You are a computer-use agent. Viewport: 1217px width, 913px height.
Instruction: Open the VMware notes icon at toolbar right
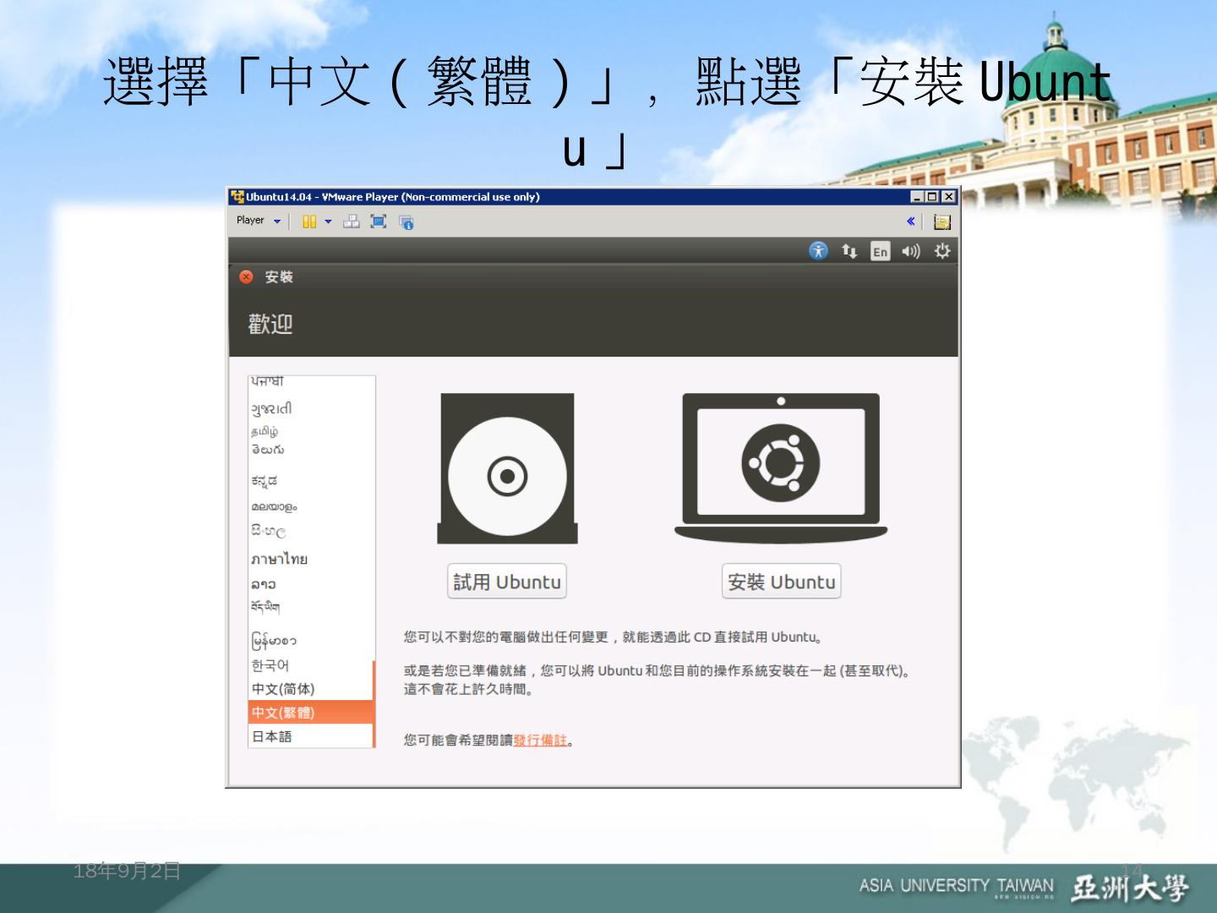click(x=942, y=222)
